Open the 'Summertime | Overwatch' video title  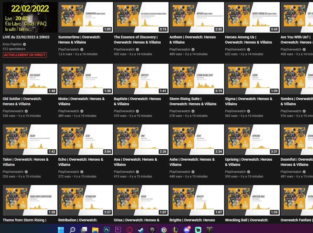point(79,40)
